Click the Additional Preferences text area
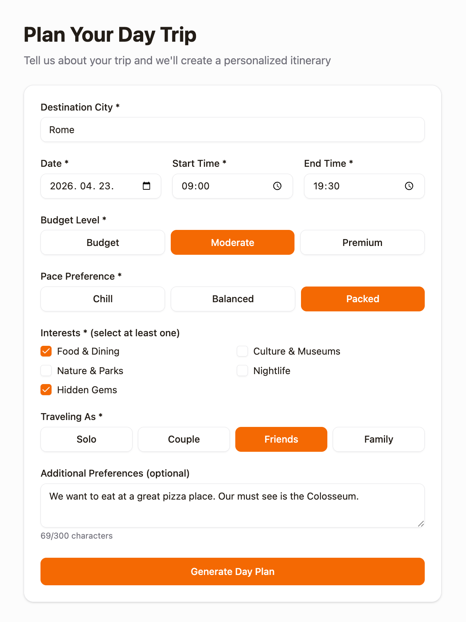Screen dimensions: 466x622 (232, 505)
